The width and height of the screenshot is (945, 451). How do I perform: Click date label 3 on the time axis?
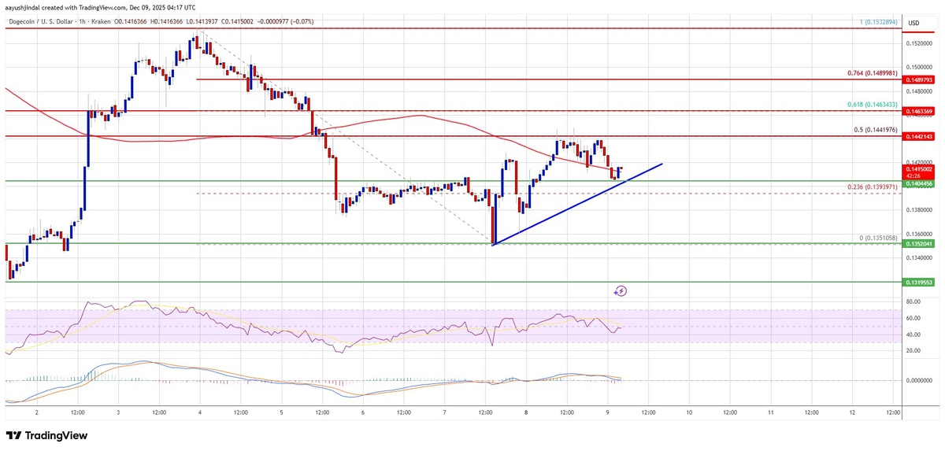(118, 412)
